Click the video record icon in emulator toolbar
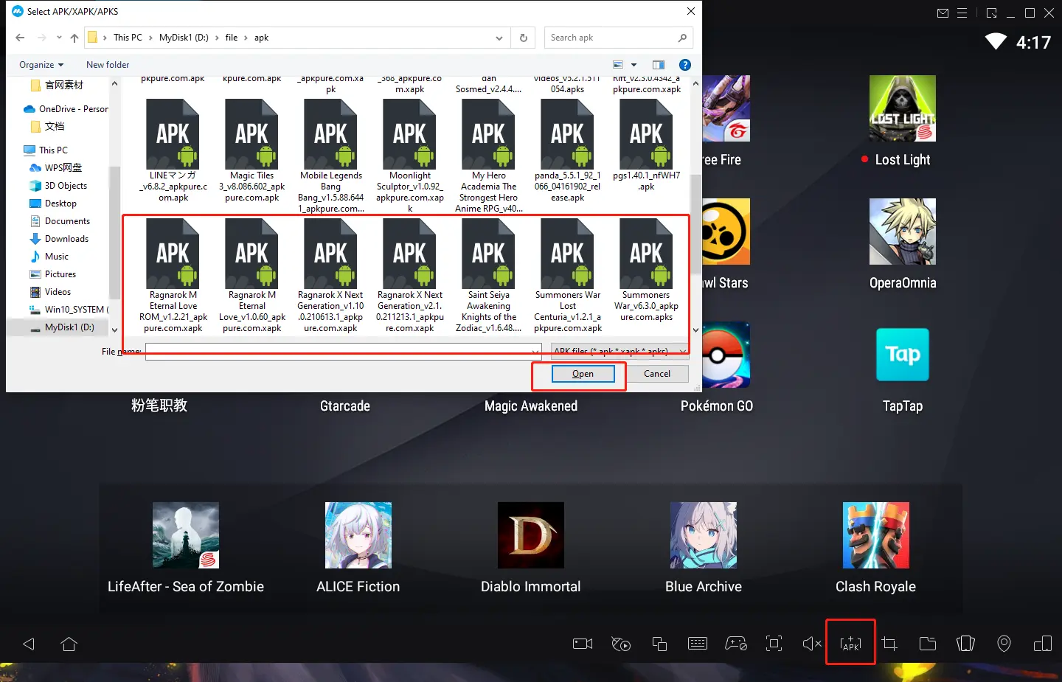 point(583,644)
